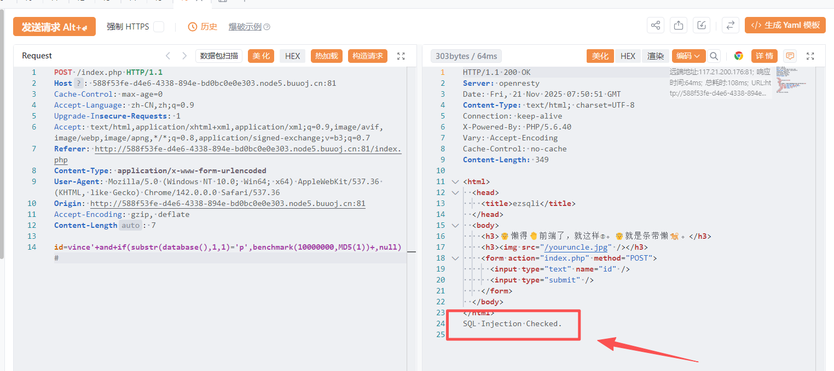Image resolution: width=834 pixels, height=371 pixels.
Task: Open the 历史 history panel
Action: (202, 27)
